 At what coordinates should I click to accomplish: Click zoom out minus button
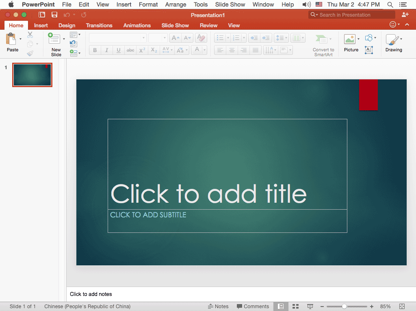click(x=322, y=307)
